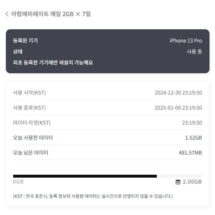Screen dimensions: 215x215
Task: Select the 오늘 남은 데이터 label
Action: (x=30, y=153)
